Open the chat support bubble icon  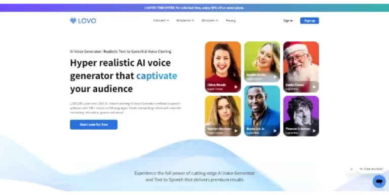pyautogui.click(x=379, y=181)
